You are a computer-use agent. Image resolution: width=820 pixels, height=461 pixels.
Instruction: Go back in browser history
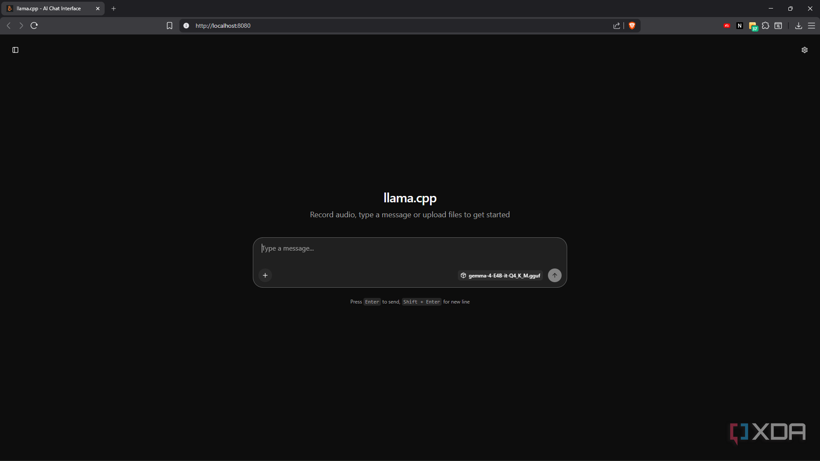9,26
